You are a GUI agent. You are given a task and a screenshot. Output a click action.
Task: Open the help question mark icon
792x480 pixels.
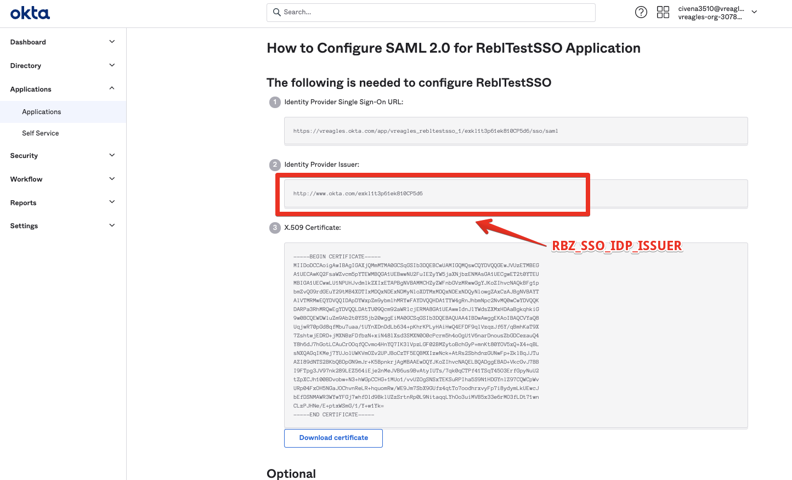641,12
